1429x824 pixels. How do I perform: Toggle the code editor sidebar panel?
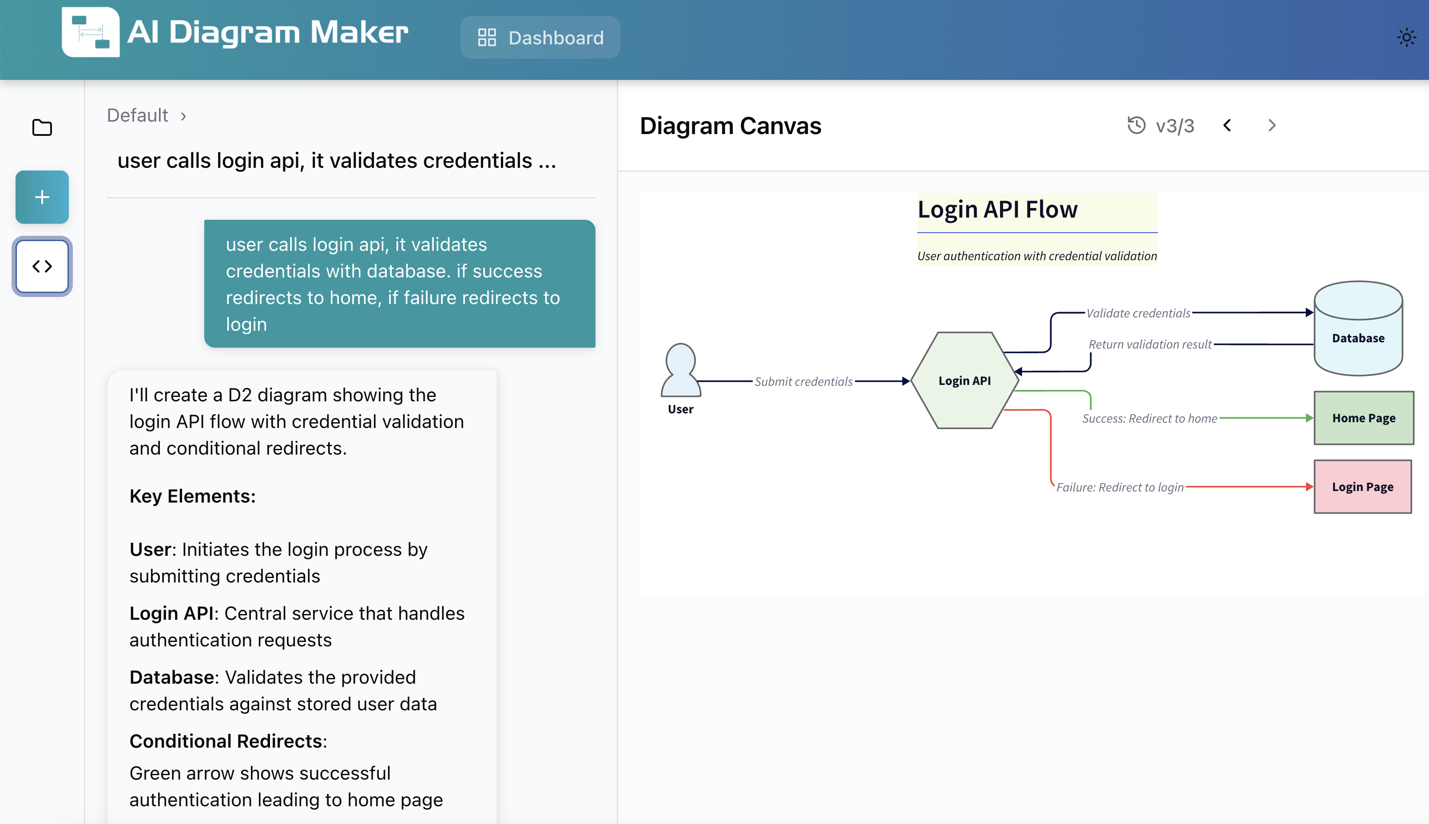[42, 266]
